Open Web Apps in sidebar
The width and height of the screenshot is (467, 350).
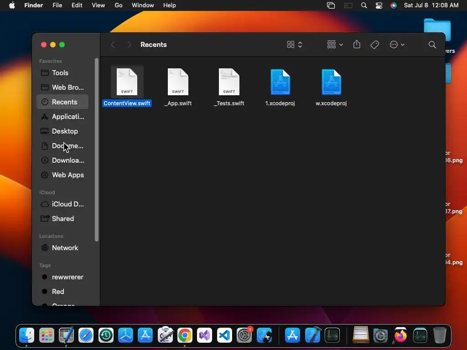coord(62,175)
